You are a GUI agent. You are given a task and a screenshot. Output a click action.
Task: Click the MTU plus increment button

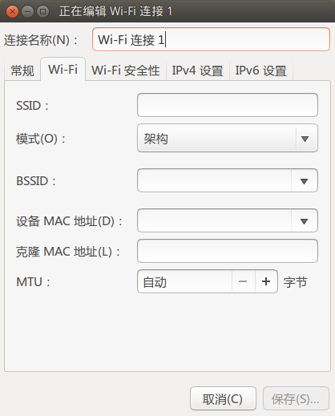tap(266, 281)
